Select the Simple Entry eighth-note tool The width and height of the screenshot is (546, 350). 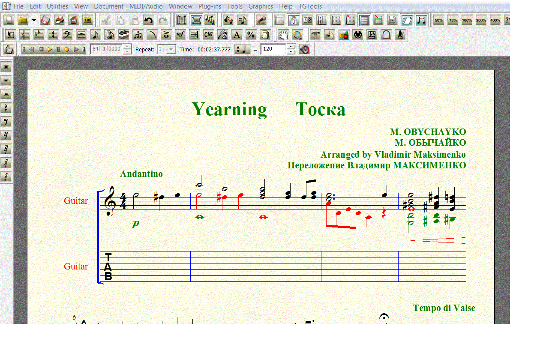coord(95,35)
